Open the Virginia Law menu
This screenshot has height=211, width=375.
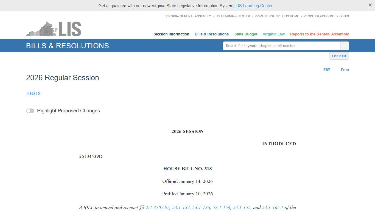coord(273,34)
